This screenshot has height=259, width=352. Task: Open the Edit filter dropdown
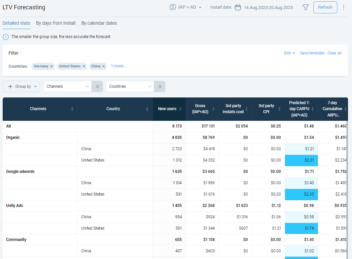289,53
